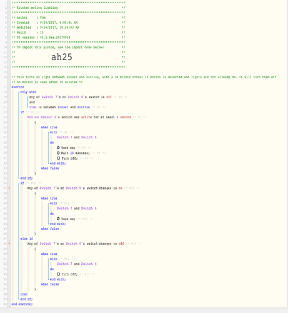Click 'when true' on line 25
The width and height of the screenshot is (288, 313).
point(49,127)
